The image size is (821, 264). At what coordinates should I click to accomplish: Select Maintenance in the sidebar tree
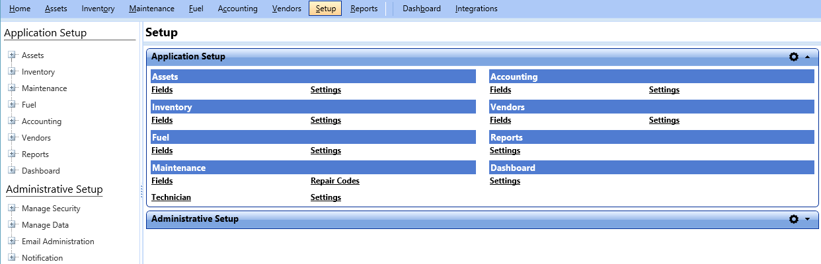tap(44, 88)
